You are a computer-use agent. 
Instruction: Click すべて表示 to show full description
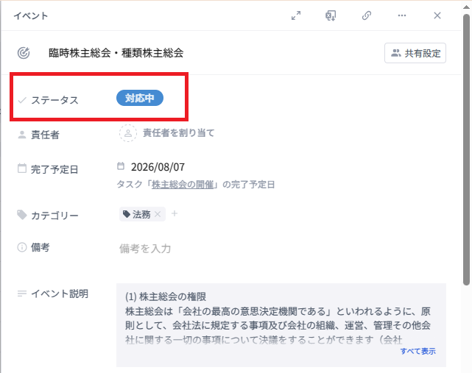[x=418, y=351]
